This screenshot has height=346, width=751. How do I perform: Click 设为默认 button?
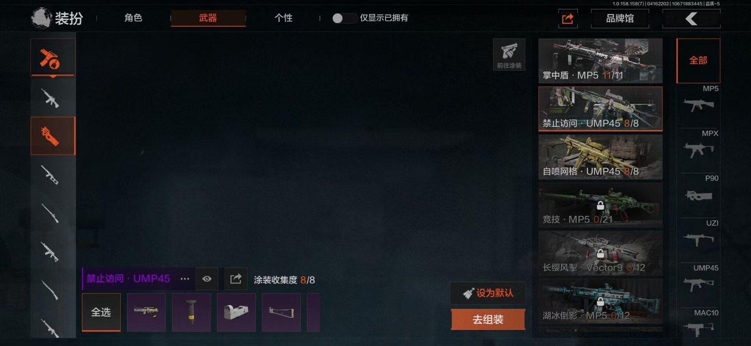(x=488, y=293)
